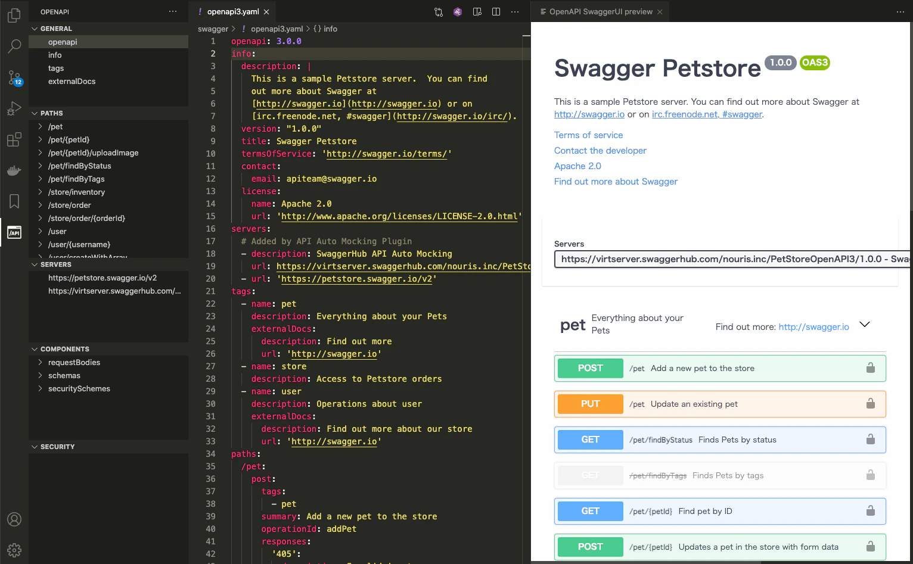The width and height of the screenshot is (913, 564).
Task: Expand the securitySchemes component node
Action: (x=41, y=388)
